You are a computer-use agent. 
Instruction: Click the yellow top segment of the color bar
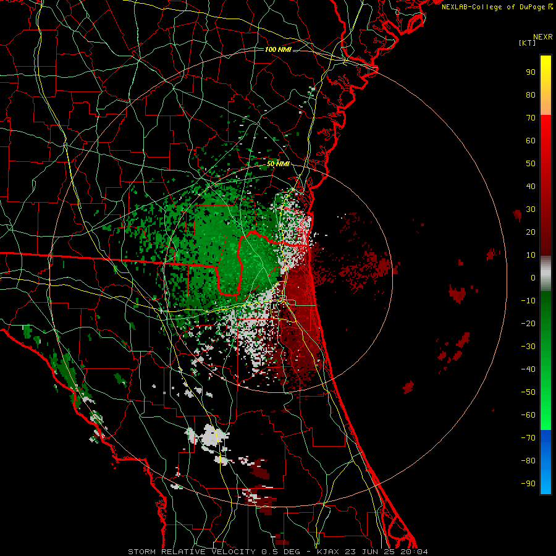[x=545, y=85]
